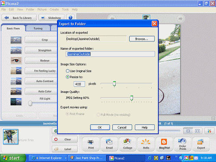
Task: Click the Crop button
Action: click(41, 40)
